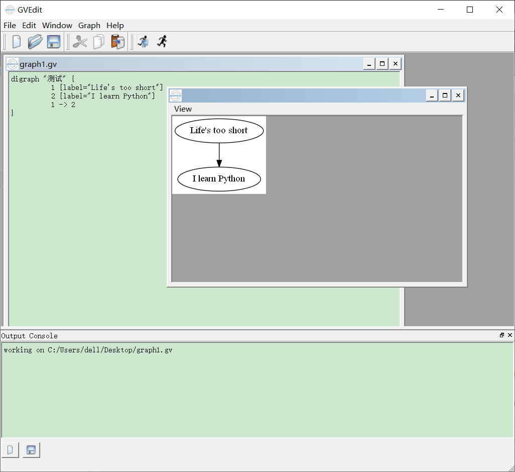The image size is (515, 472).
Task: Click the 'working on C:/Users/dell/Desktop/graph1.gv' console text
Action: pos(88,350)
